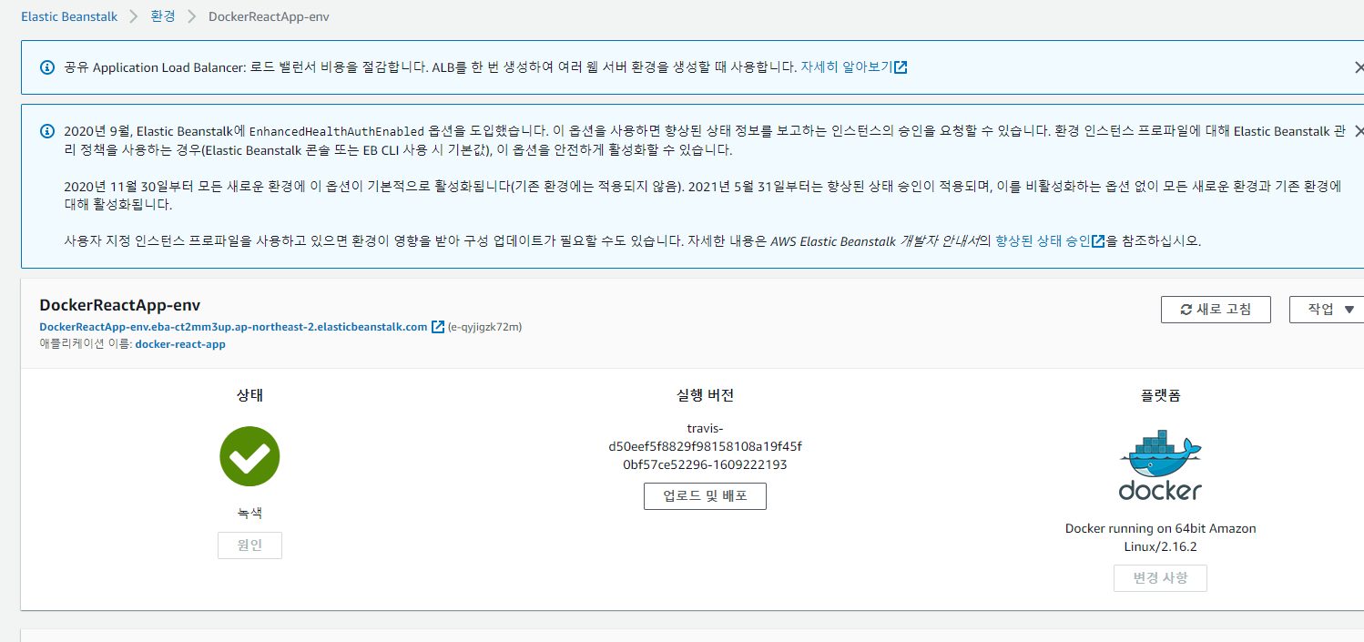Click info icon in EnhancedHealthAuthEnabled notice
This screenshot has width=1364, height=642.
tap(47, 131)
